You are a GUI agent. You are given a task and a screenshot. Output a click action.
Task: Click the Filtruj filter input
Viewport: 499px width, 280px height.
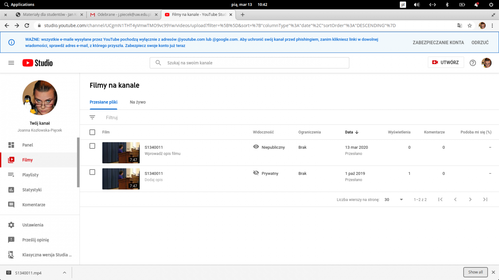(112, 117)
